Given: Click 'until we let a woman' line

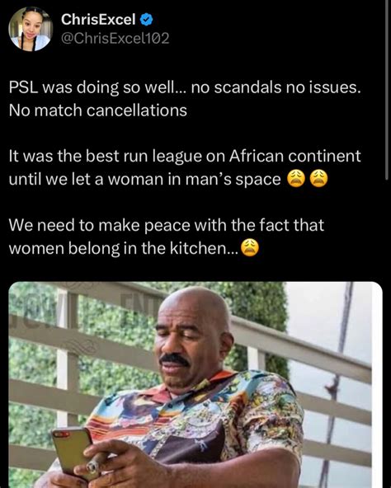Looking at the screenshot, I should (x=145, y=180).
